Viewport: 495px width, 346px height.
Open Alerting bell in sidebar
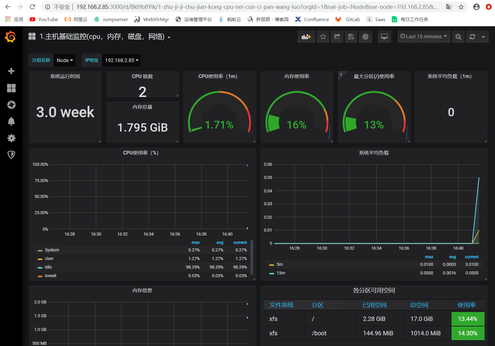pyautogui.click(x=11, y=121)
